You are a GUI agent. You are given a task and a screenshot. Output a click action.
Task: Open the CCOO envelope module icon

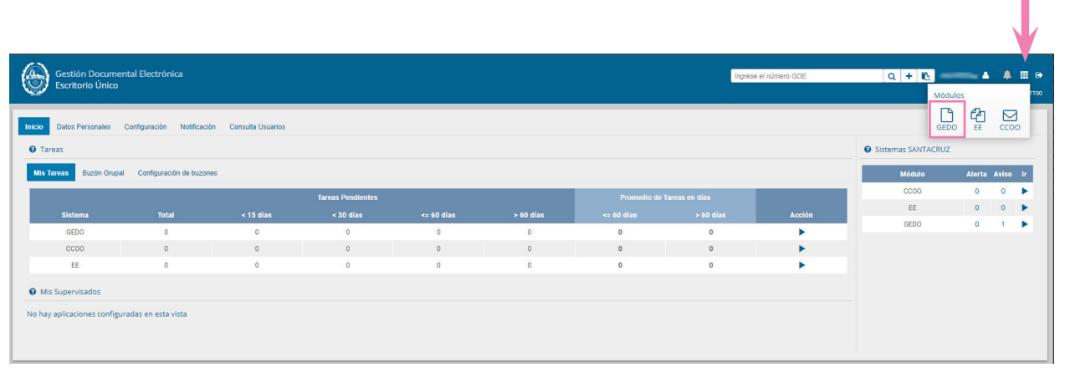pos(1009,120)
